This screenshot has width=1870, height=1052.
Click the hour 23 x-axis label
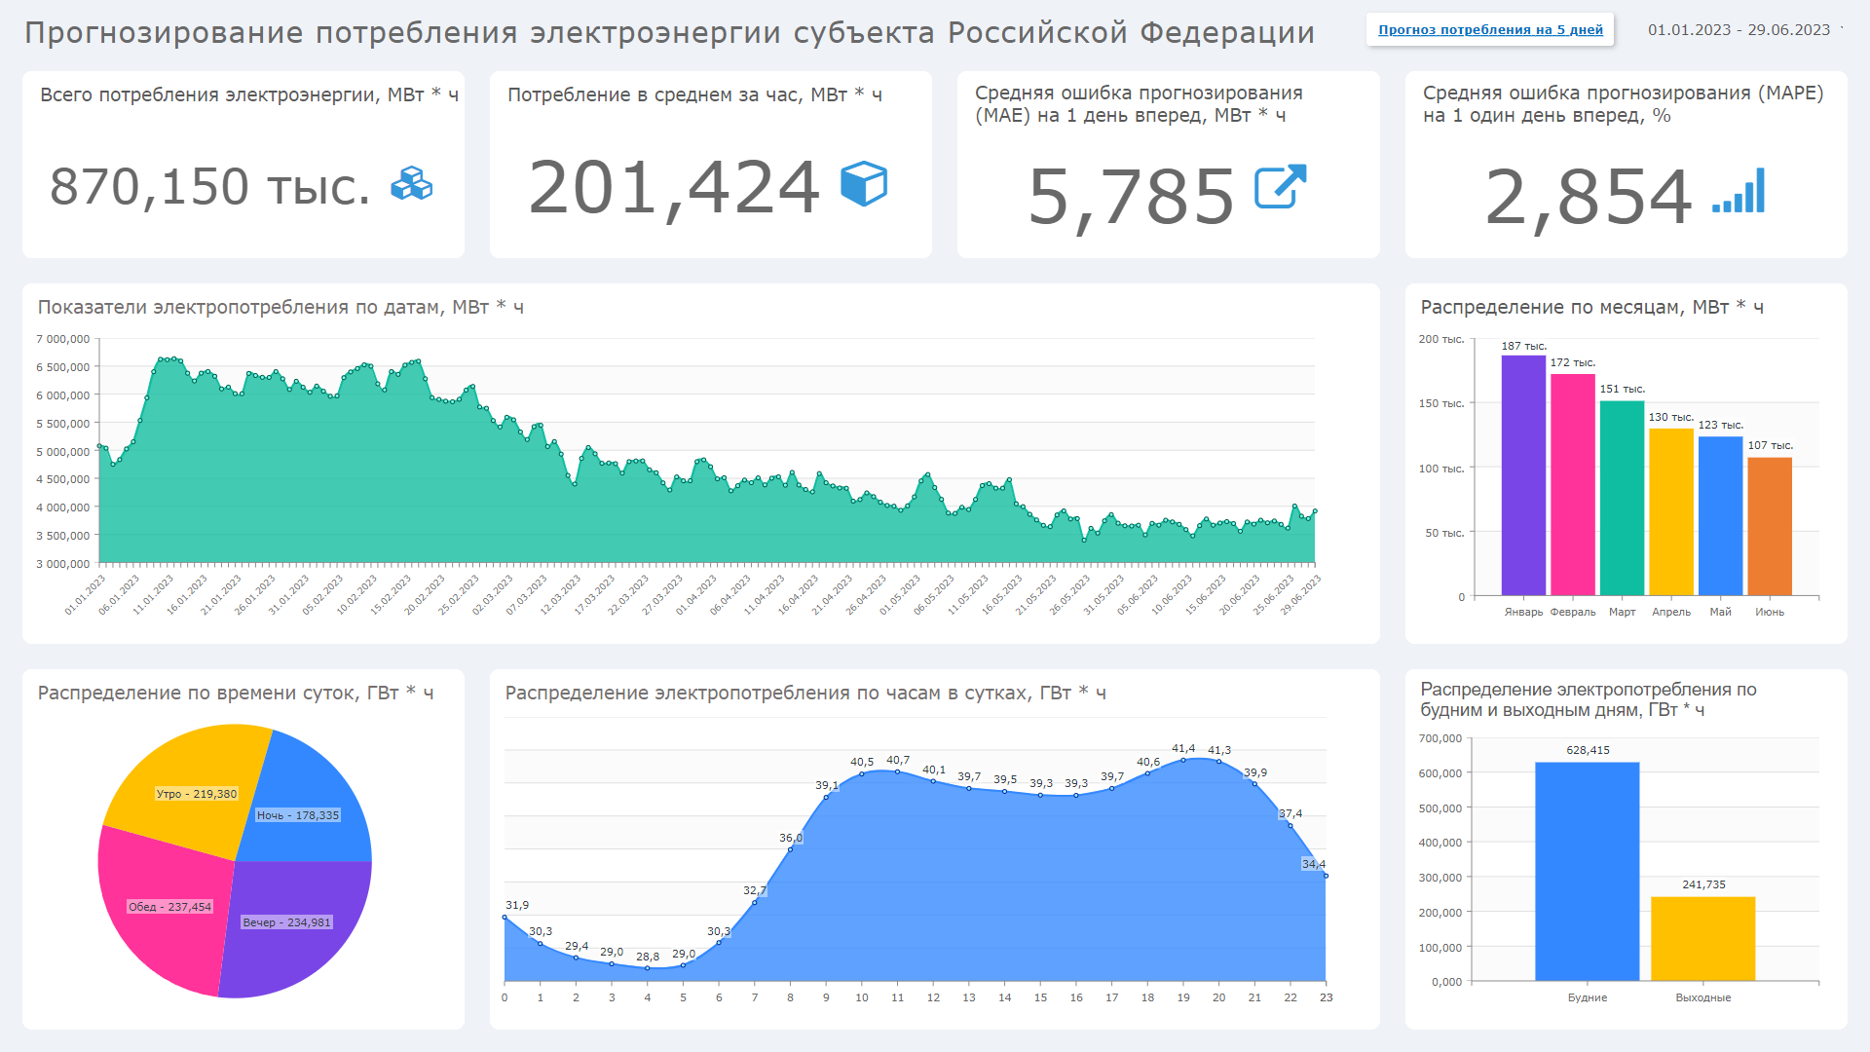pos(1326,997)
